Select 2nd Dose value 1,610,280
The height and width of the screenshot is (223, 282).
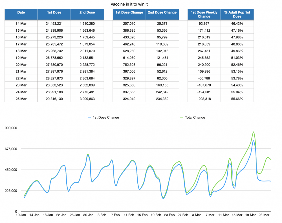tap(87, 23)
